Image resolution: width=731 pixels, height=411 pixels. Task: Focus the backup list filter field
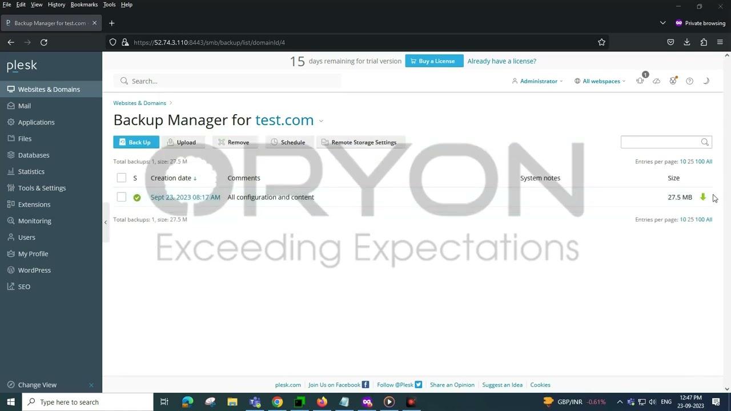pyautogui.click(x=661, y=142)
